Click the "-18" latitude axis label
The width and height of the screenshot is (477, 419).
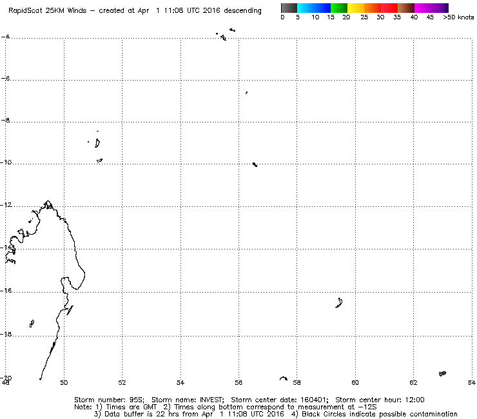click(6, 335)
